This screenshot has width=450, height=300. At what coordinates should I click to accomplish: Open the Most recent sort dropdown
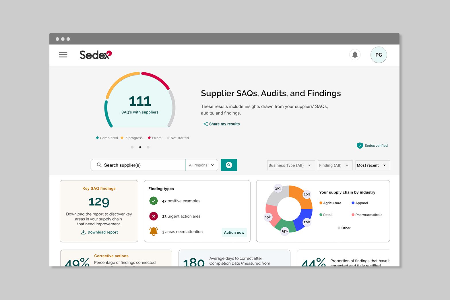pyautogui.click(x=372, y=165)
